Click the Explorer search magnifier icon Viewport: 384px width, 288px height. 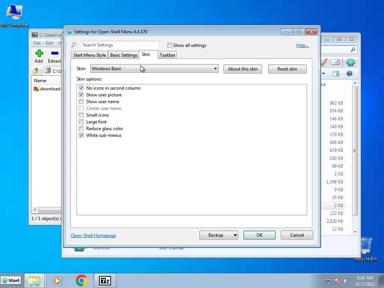click(x=353, y=50)
